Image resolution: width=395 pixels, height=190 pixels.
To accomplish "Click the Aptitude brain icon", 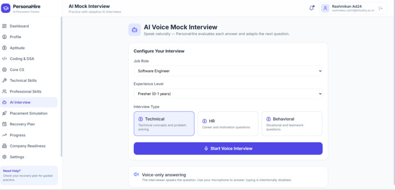I will [x=4, y=48].
